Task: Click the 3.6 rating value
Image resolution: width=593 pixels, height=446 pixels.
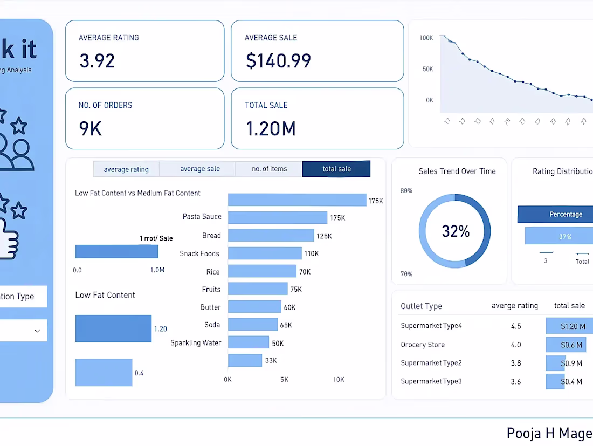Action: pyautogui.click(x=516, y=382)
